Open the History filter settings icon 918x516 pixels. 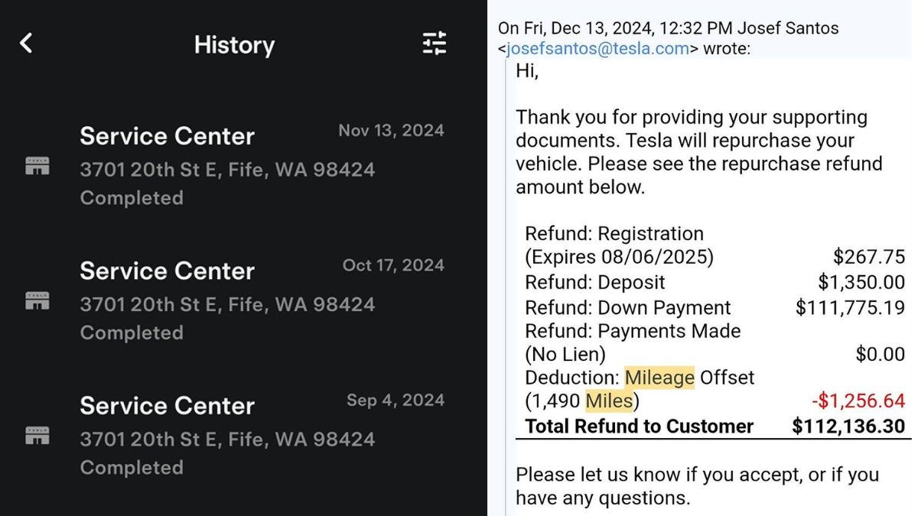[x=435, y=44]
